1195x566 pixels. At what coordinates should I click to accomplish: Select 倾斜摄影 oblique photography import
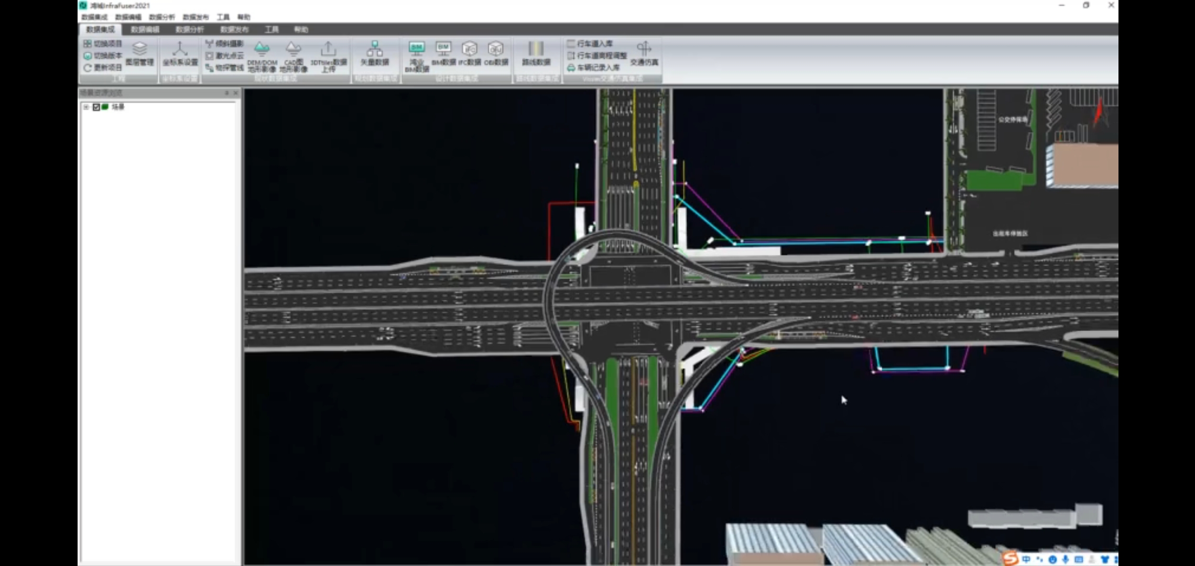point(224,43)
